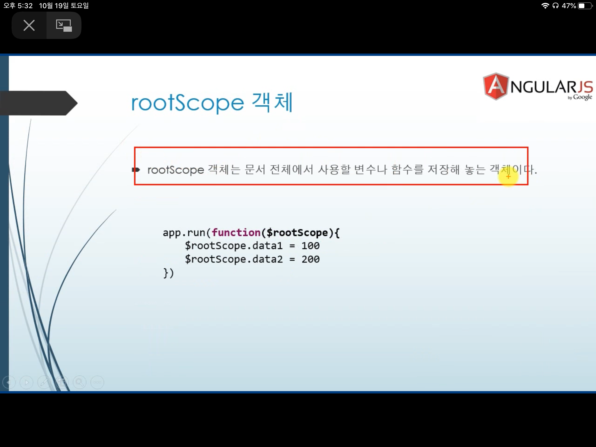This screenshot has height=447, width=596.
Task: Tap the Wi-Fi status icon
Action: pos(545,6)
